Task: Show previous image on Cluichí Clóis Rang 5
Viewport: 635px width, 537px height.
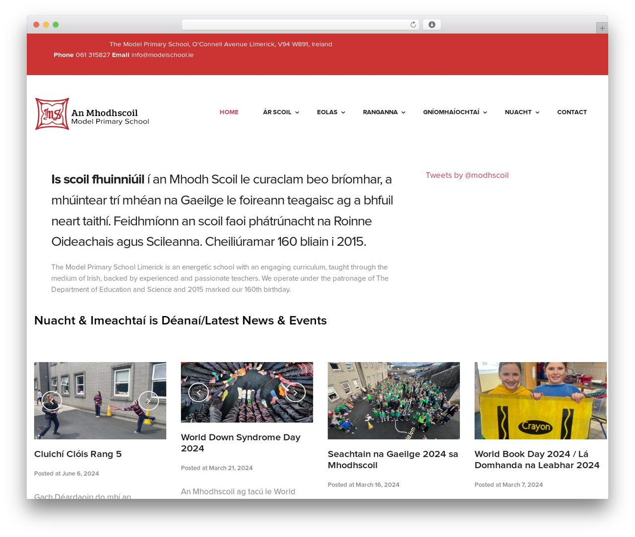Action: [51, 401]
